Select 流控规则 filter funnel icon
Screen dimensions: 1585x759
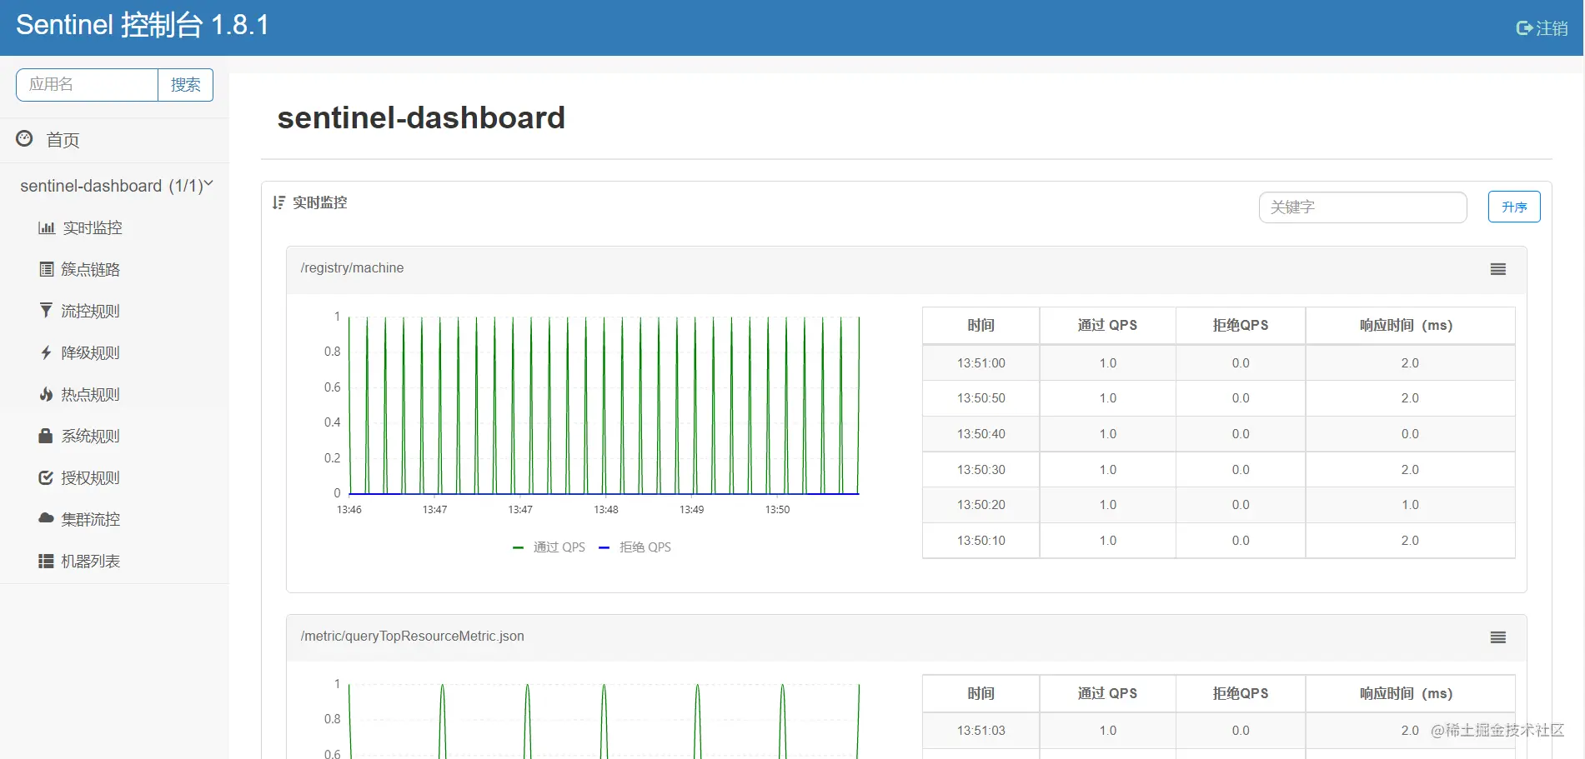[46, 311]
